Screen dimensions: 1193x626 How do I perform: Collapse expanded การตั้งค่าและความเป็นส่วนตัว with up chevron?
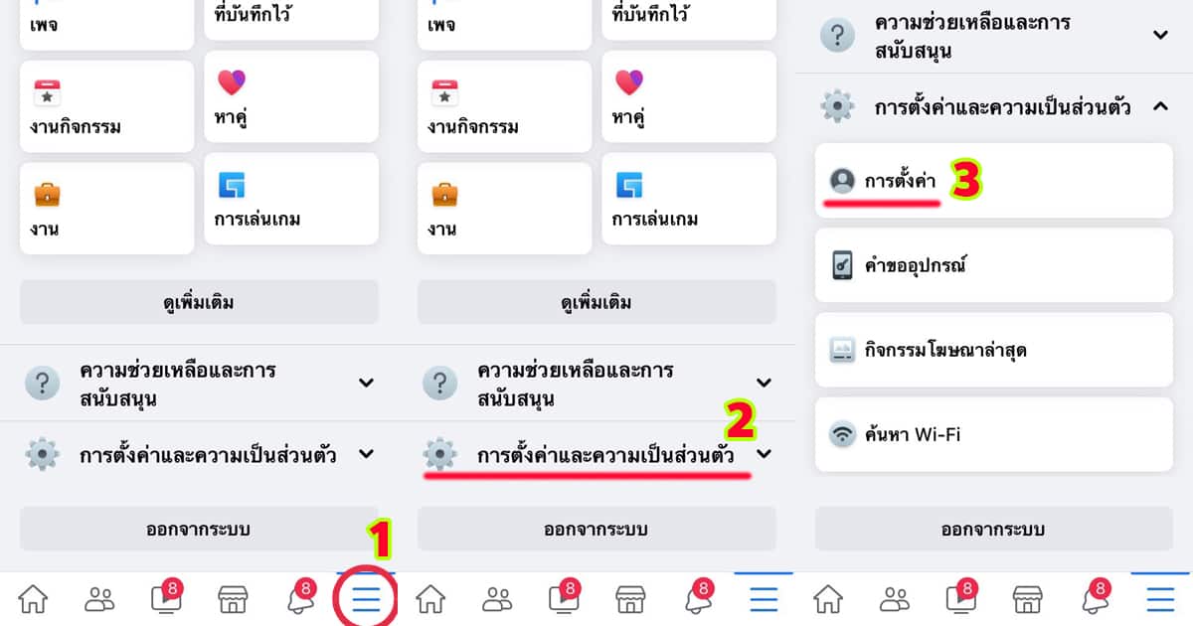click(1160, 105)
